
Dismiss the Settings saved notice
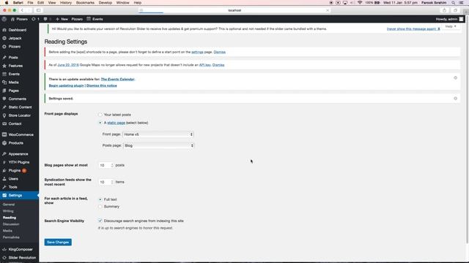click(x=455, y=99)
